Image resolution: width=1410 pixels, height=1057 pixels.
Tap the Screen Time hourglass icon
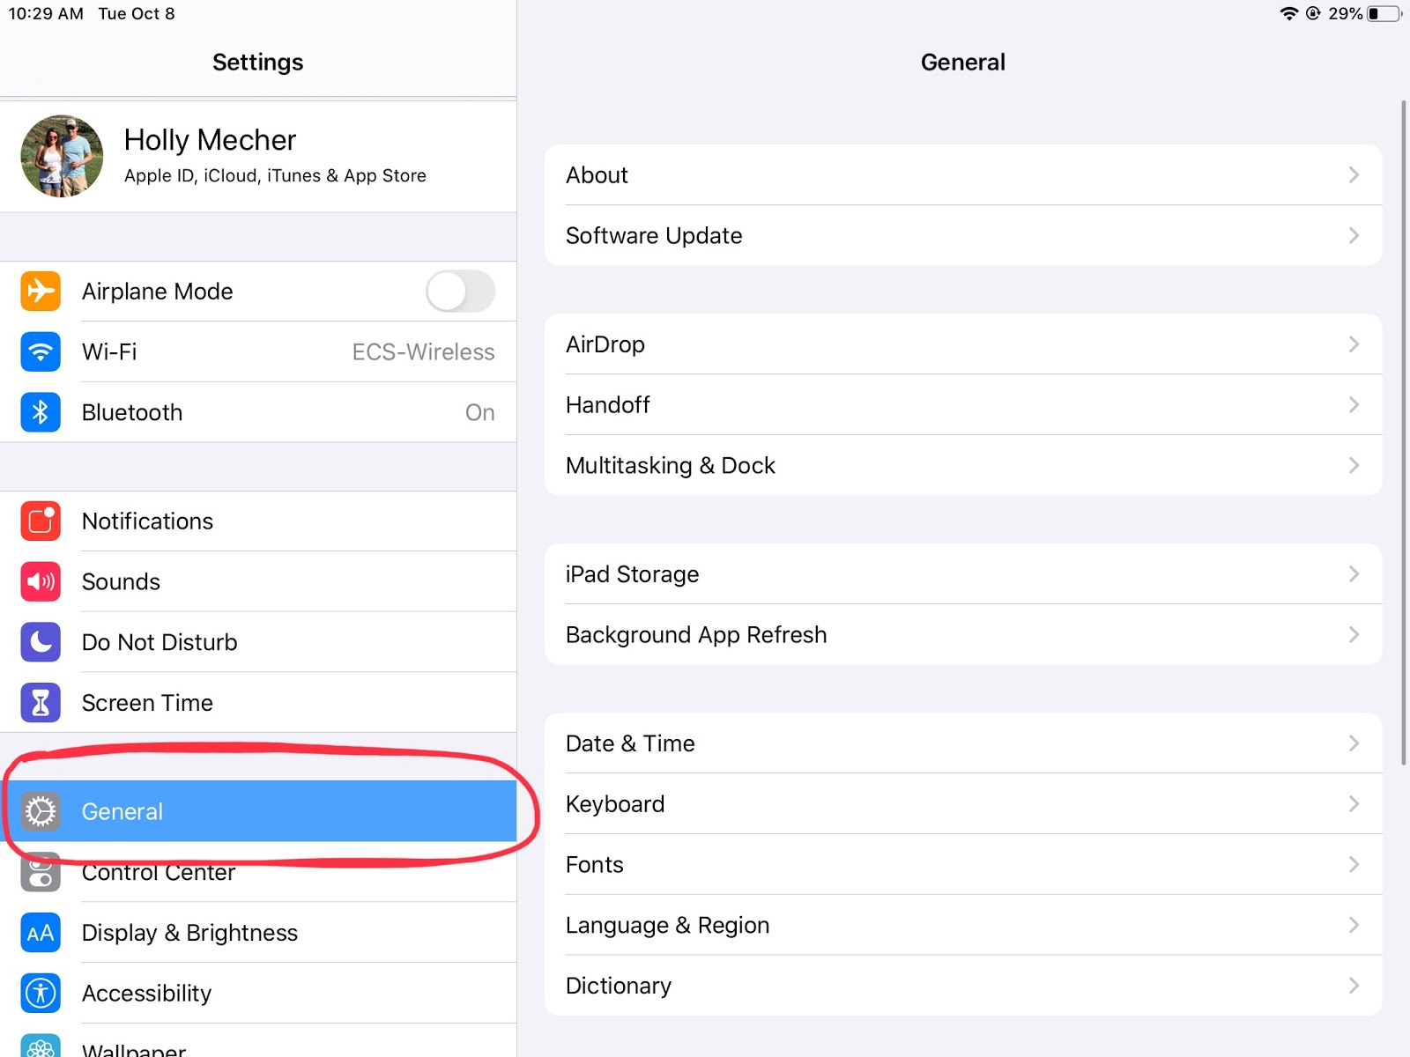pyautogui.click(x=41, y=703)
